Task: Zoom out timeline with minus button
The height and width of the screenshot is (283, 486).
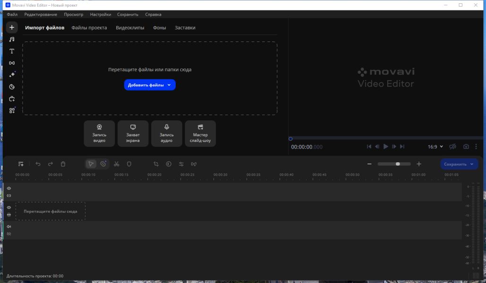Action: (x=369, y=164)
